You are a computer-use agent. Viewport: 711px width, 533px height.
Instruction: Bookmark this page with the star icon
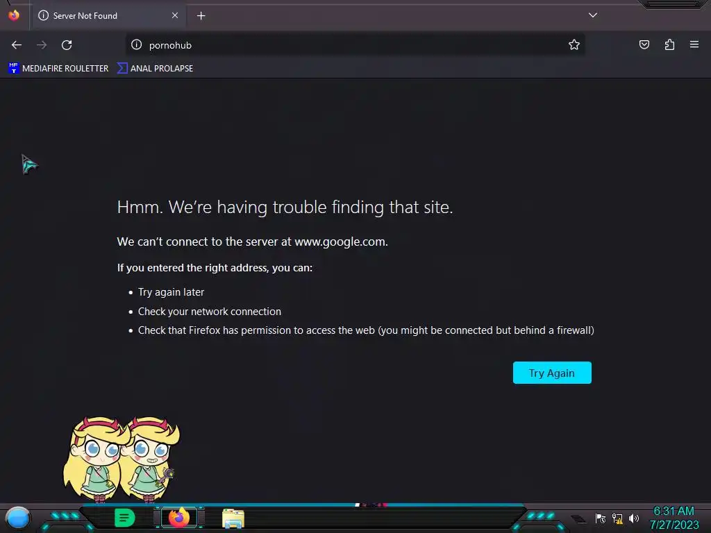coord(574,44)
